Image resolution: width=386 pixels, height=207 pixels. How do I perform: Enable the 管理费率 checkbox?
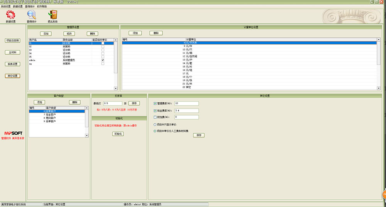(x=155, y=103)
